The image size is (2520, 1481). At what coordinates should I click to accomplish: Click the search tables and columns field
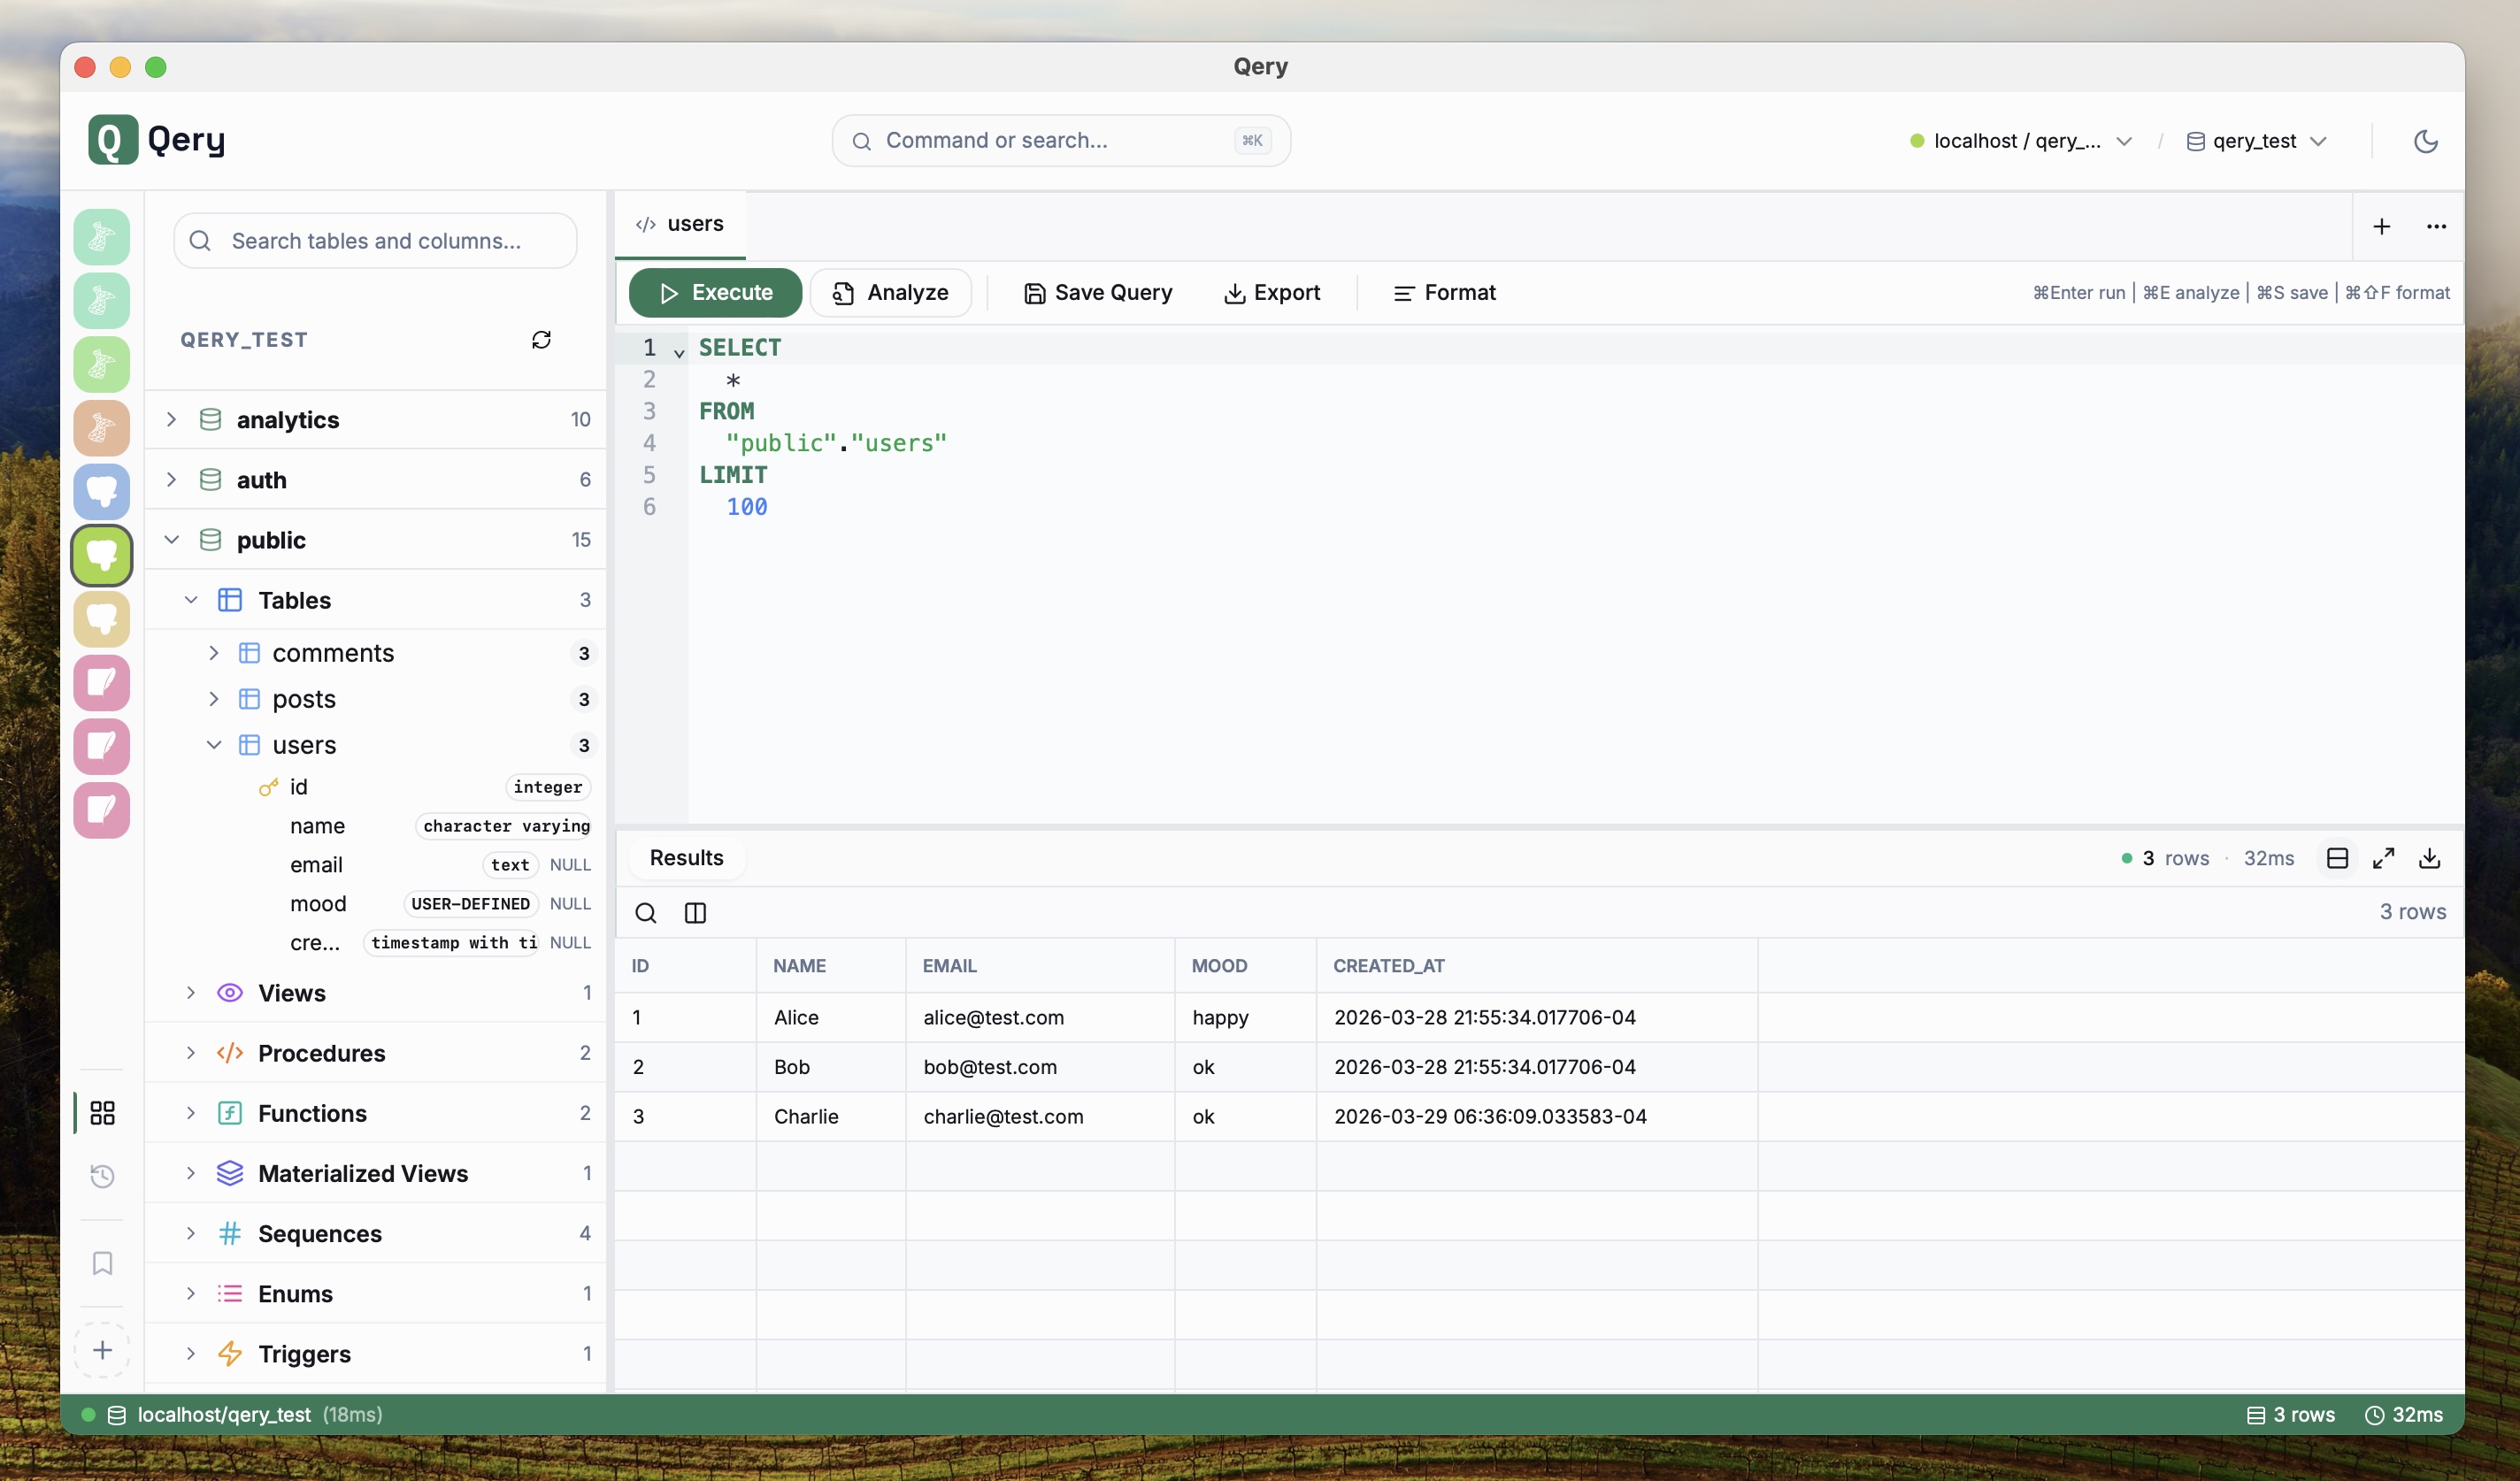click(x=374, y=240)
